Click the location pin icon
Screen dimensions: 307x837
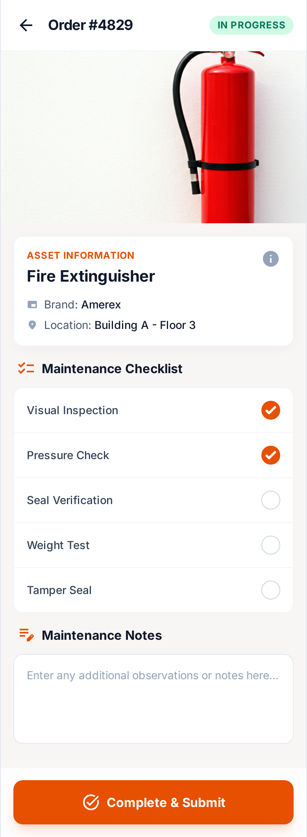[32, 325]
